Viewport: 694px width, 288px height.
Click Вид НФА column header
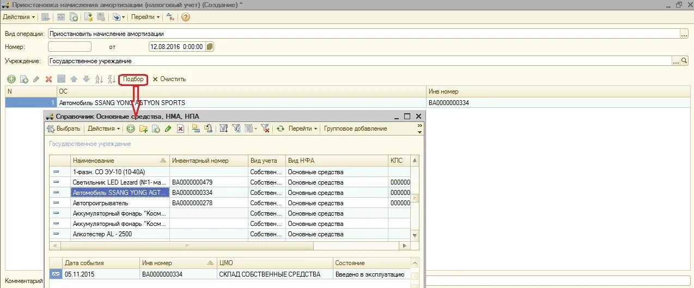pyautogui.click(x=337, y=161)
